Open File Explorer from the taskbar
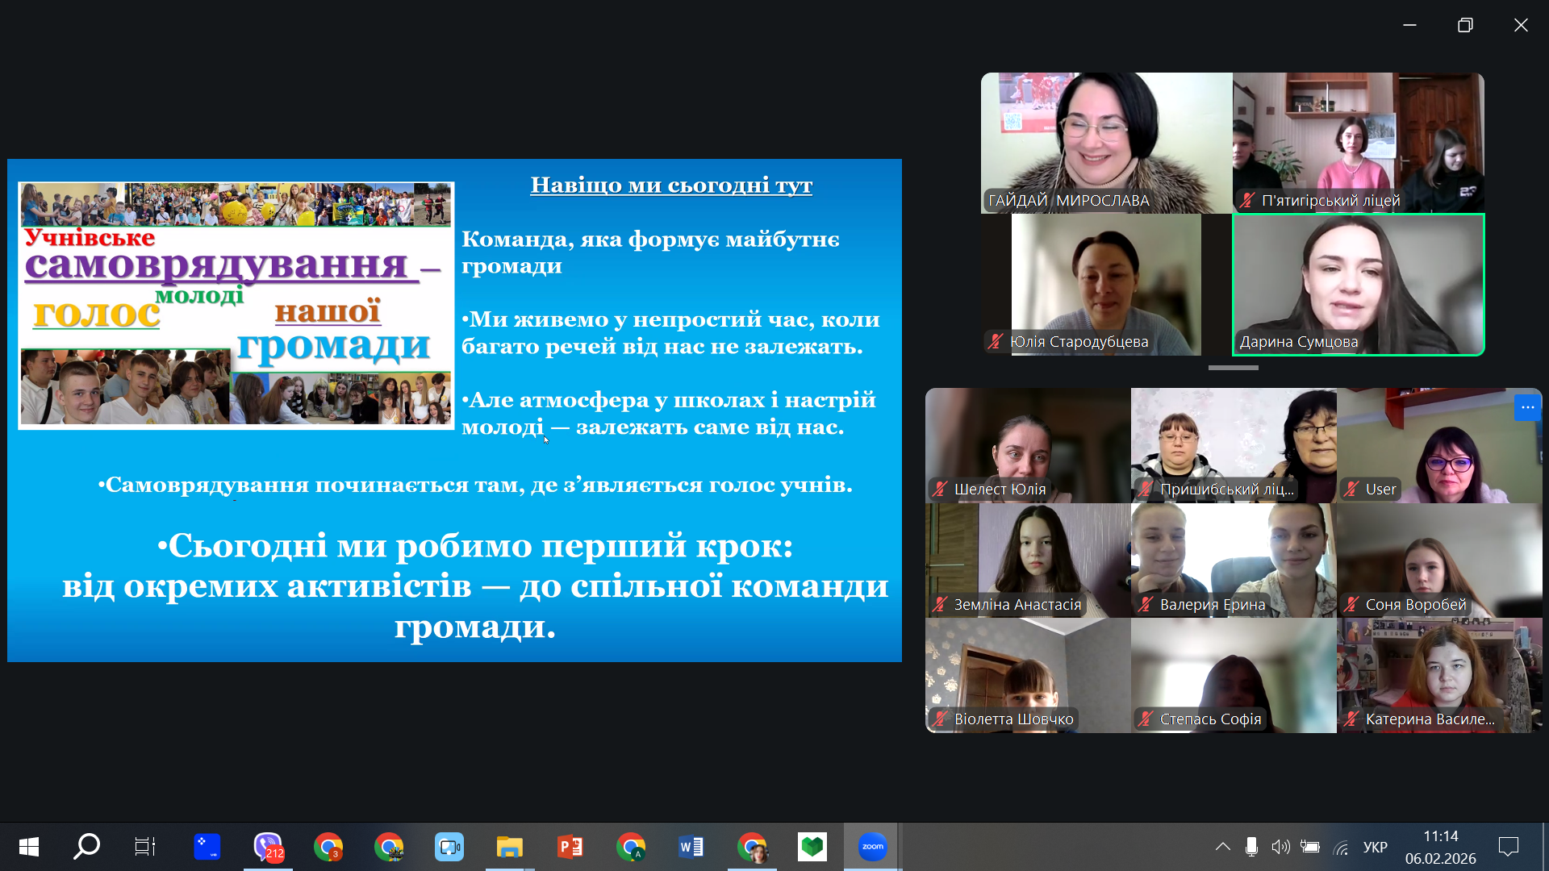The image size is (1549, 871). click(510, 847)
